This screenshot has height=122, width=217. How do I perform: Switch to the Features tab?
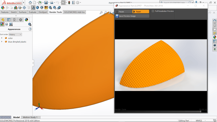point(5,12)
